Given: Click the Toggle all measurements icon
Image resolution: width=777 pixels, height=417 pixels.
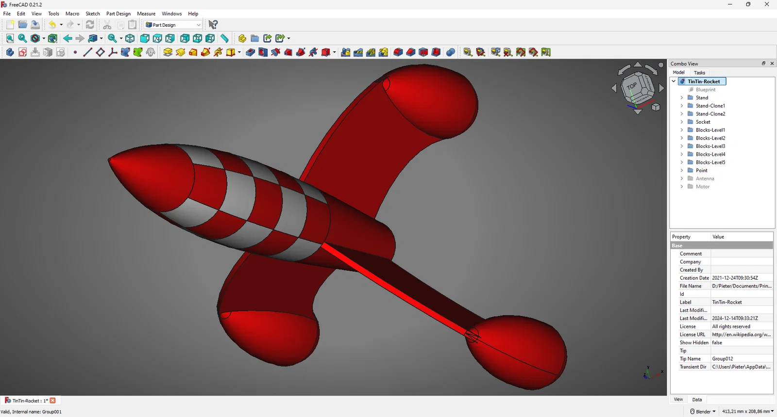Looking at the screenshot, I should [x=521, y=52].
